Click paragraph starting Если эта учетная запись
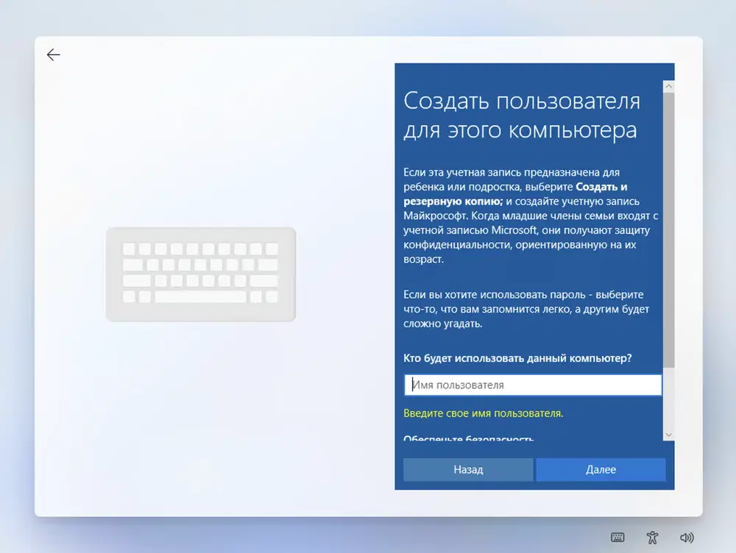This screenshot has width=736, height=553. [531, 215]
